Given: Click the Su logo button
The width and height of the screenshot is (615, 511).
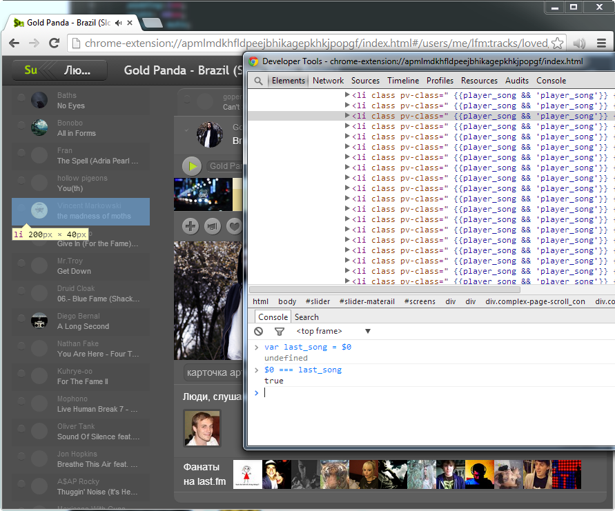Looking at the screenshot, I should tap(30, 70).
